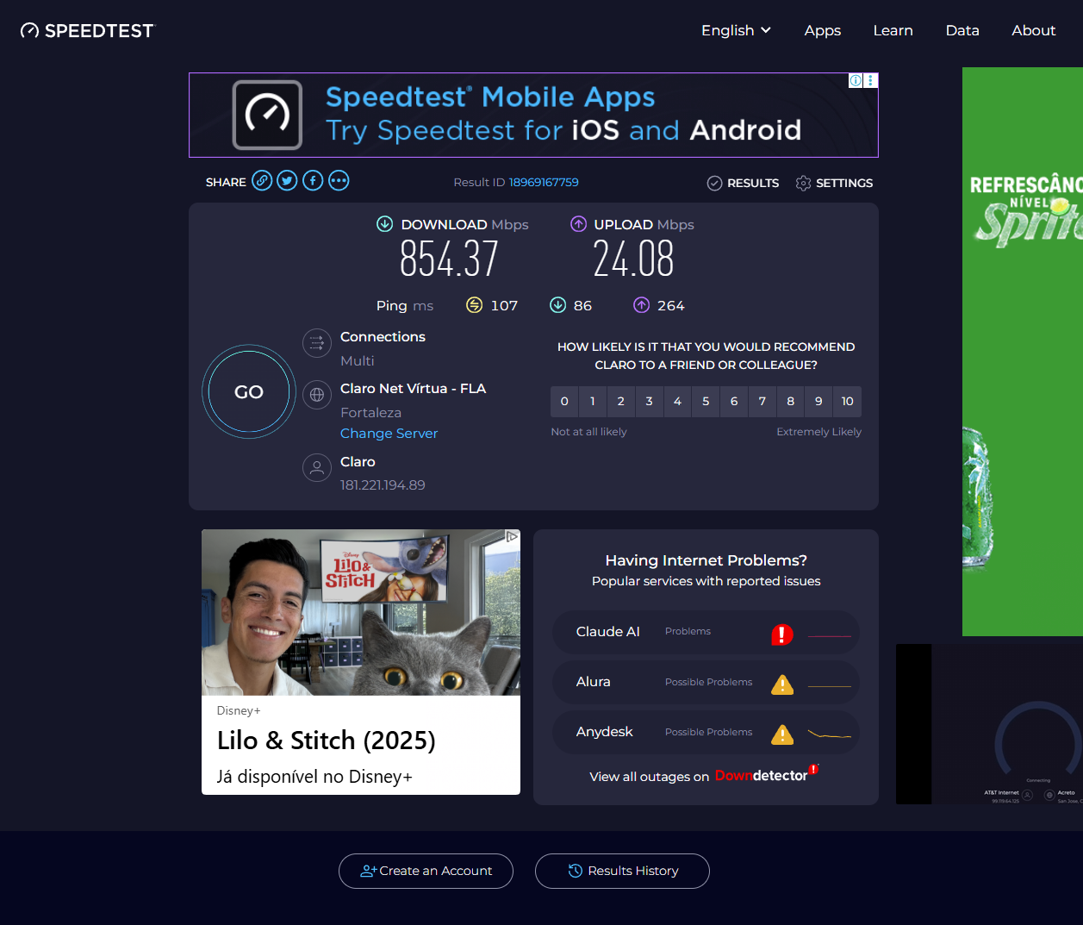Click the Claro ISP avatar icon
This screenshot has height=925, width=1083.
[x=316, y=467]
